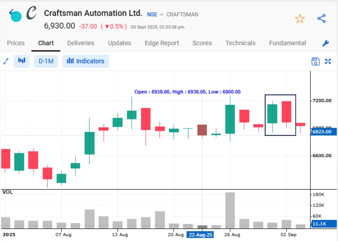The height and width of the screenshot is (241, 338).
Task: Click the 13 Aug date axis label
Action: click(x=120, y=235)
